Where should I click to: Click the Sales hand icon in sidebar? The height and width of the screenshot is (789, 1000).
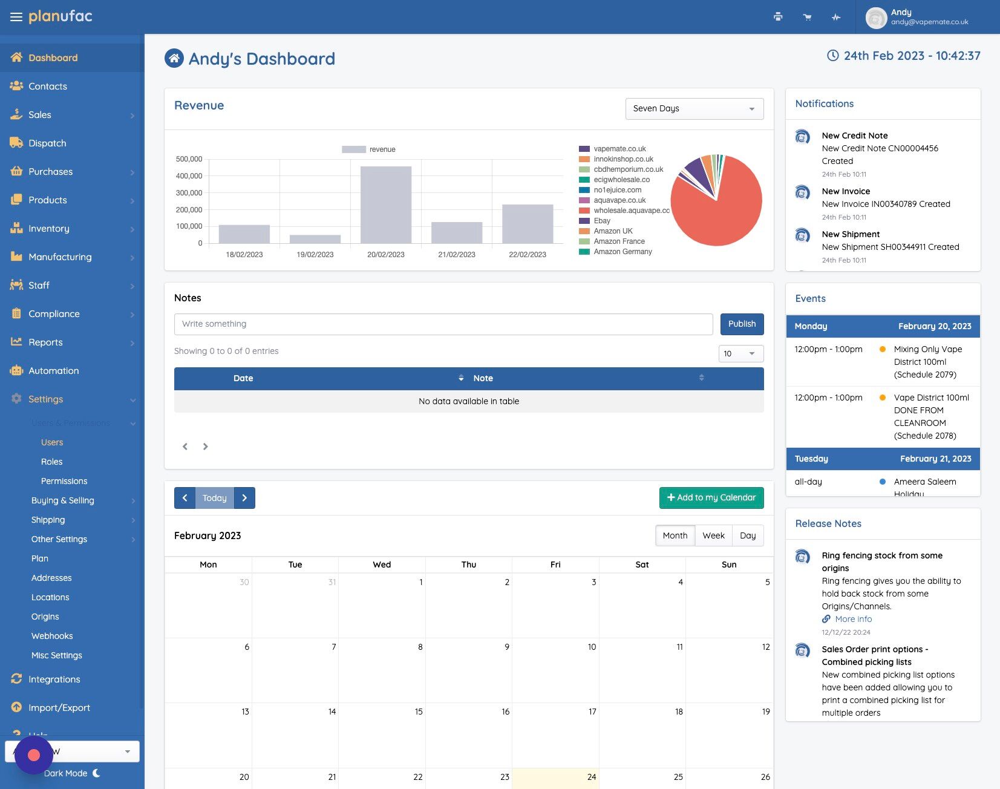click(x=16, y=114)
